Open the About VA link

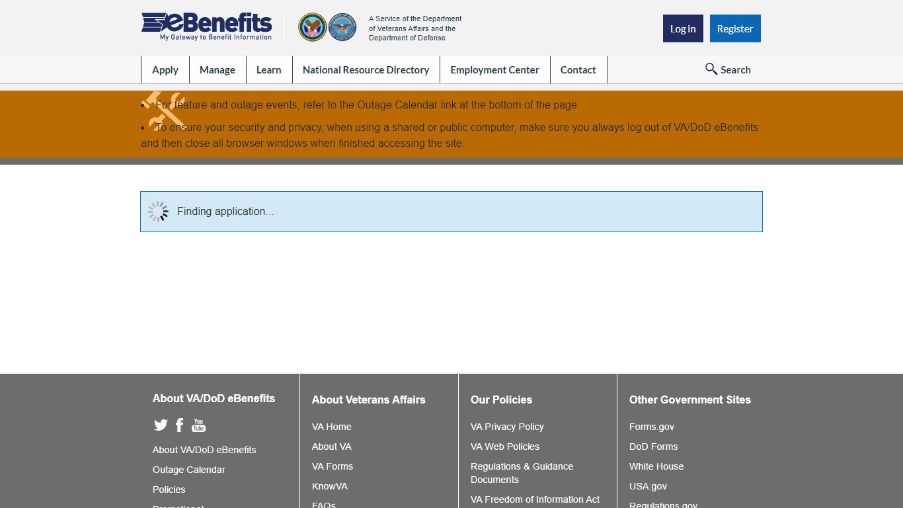click(x=332, y=446)
